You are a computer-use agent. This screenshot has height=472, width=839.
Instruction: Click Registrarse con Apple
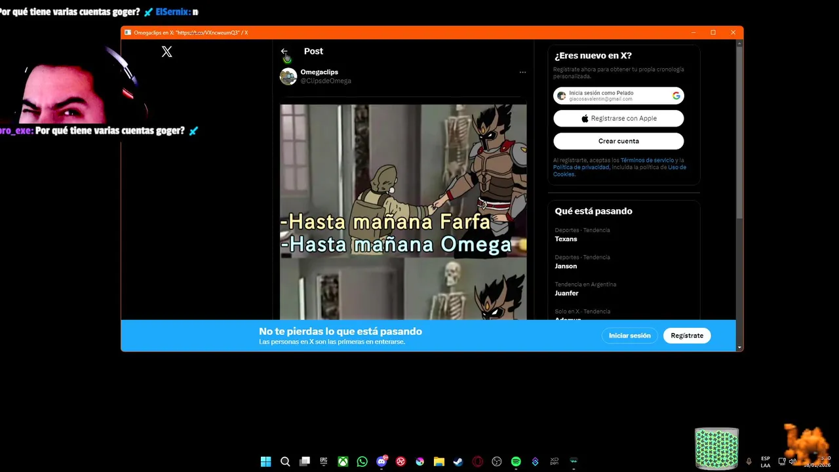coord(618,119)
